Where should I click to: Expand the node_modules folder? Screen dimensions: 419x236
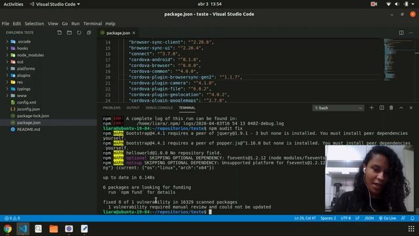click(x=7, y=55)
